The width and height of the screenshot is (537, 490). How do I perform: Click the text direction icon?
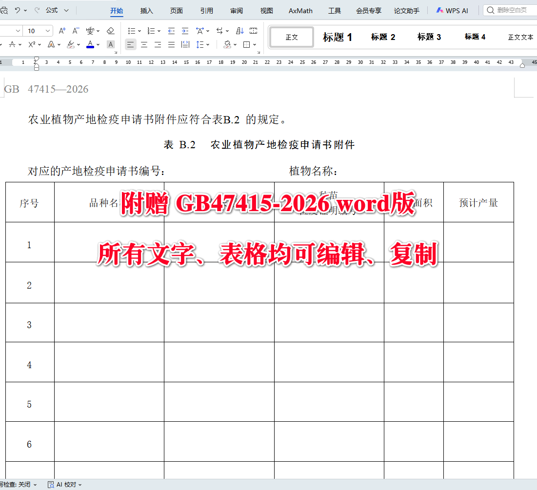[219, 31]
